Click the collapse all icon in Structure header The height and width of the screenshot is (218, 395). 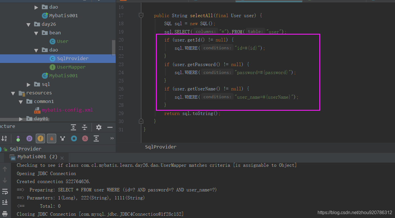(x=85, y=127)
